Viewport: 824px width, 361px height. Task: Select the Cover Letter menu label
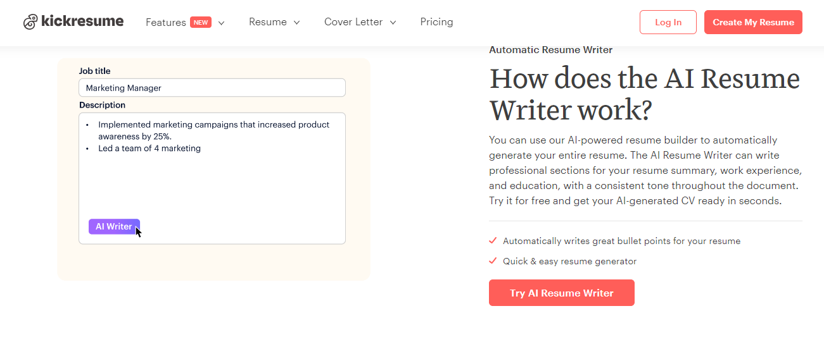tap(353, 22)
